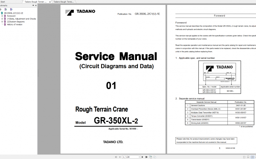Screen dimensions: 256x159
Task: Click the '(Circuit Diagrams and Data)' subtitle
Action: [116, 66]
